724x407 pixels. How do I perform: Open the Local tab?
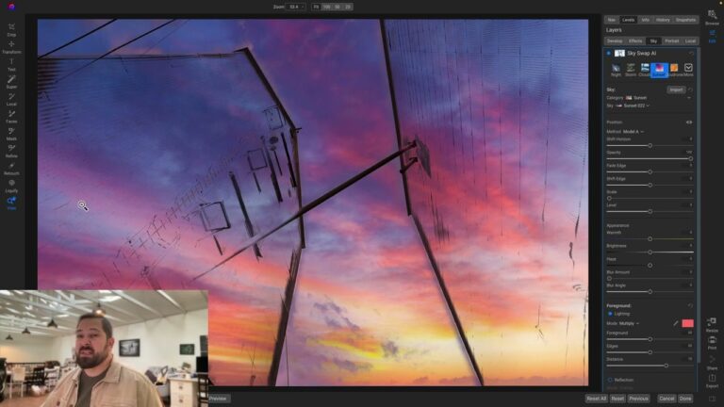690,41
